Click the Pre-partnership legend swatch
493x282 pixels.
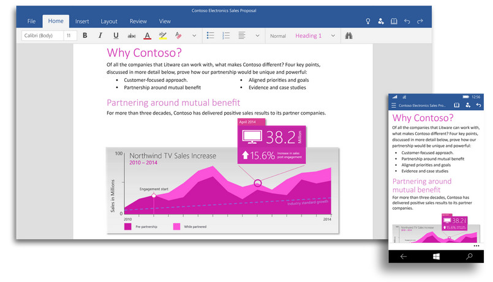pos(127,227)
